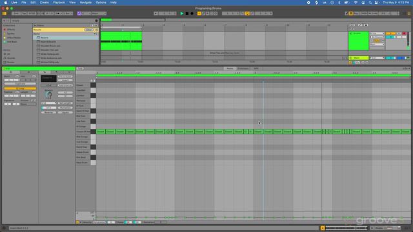The height and width of the screenshot is (232, 413).
Task: Open Main track output dropdown
Action: point(377,58)
